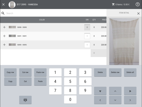Click the Paste row button

click(x=40, y=72)
